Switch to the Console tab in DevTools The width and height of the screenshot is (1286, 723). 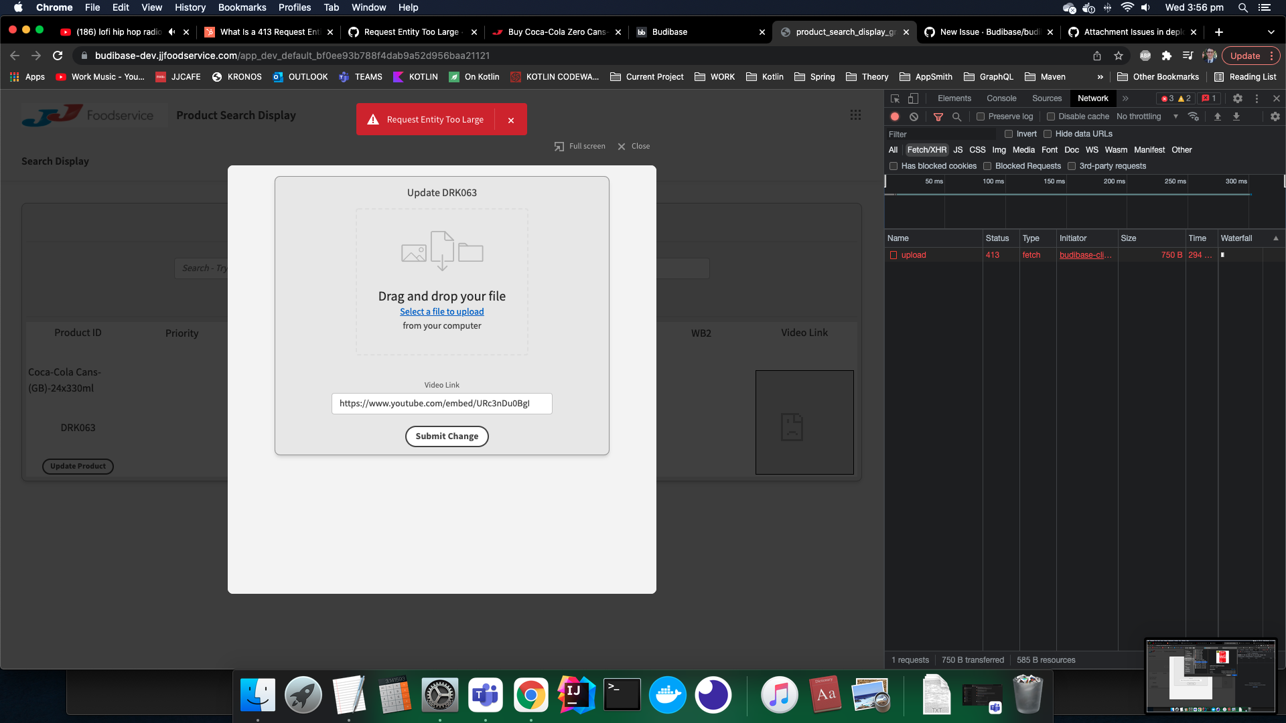point(1001,98)
